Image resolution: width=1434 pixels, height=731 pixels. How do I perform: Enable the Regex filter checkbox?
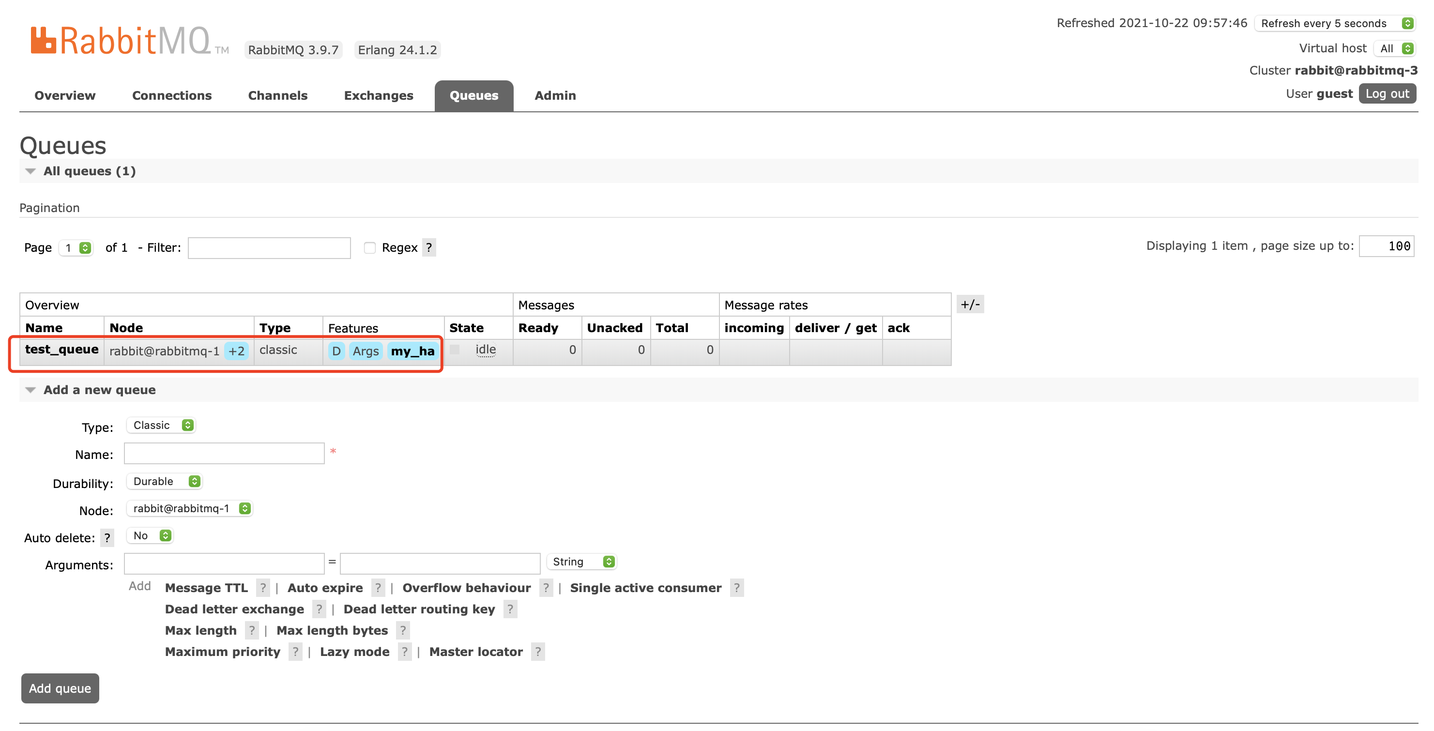[x=369, y=248]
